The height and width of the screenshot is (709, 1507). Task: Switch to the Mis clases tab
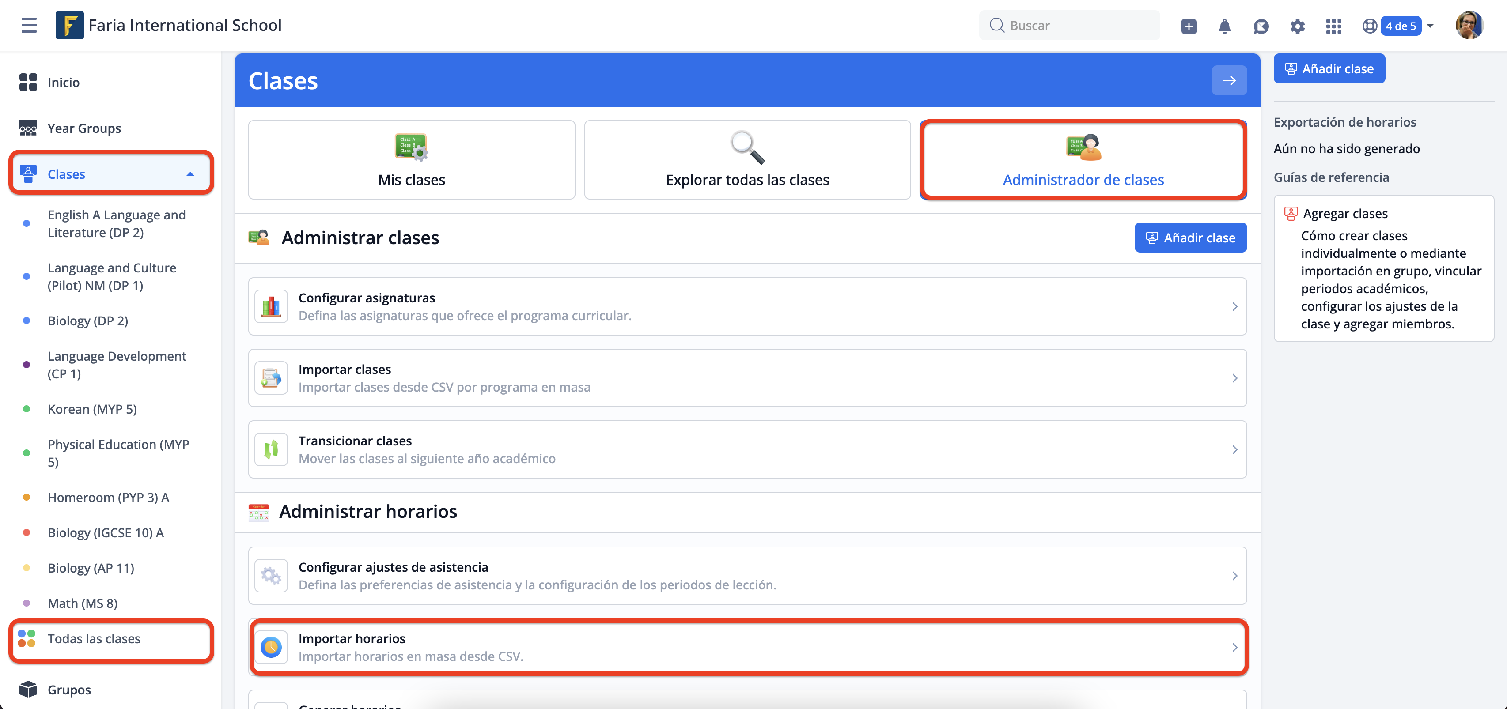(x=411, y=160)
